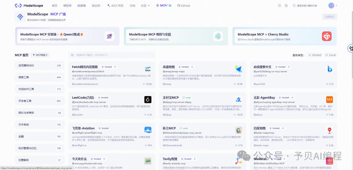Click the MCP体验 button

pos(40,55)
